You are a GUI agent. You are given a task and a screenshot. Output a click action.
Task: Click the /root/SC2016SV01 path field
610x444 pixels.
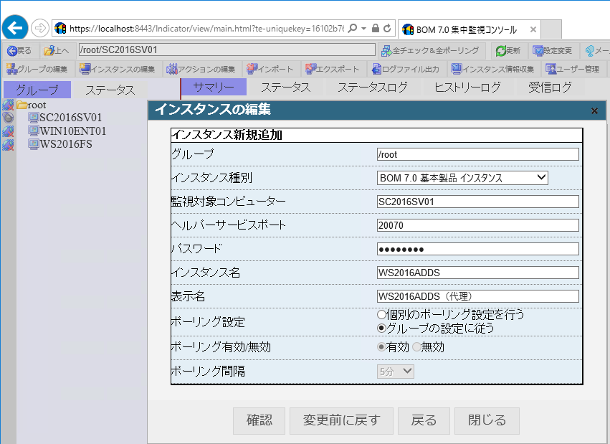(x=227, y=49)
